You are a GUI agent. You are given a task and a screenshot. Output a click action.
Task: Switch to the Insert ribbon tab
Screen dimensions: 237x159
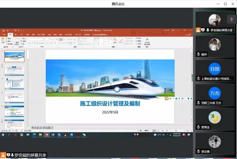click(x=16, y=35)
